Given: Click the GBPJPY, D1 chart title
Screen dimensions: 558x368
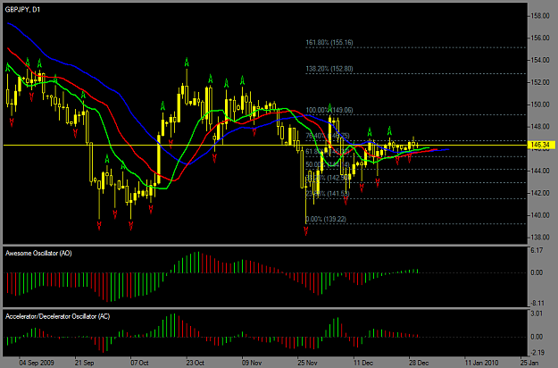Looking at the screenshot, I should [x=22, y=9].
